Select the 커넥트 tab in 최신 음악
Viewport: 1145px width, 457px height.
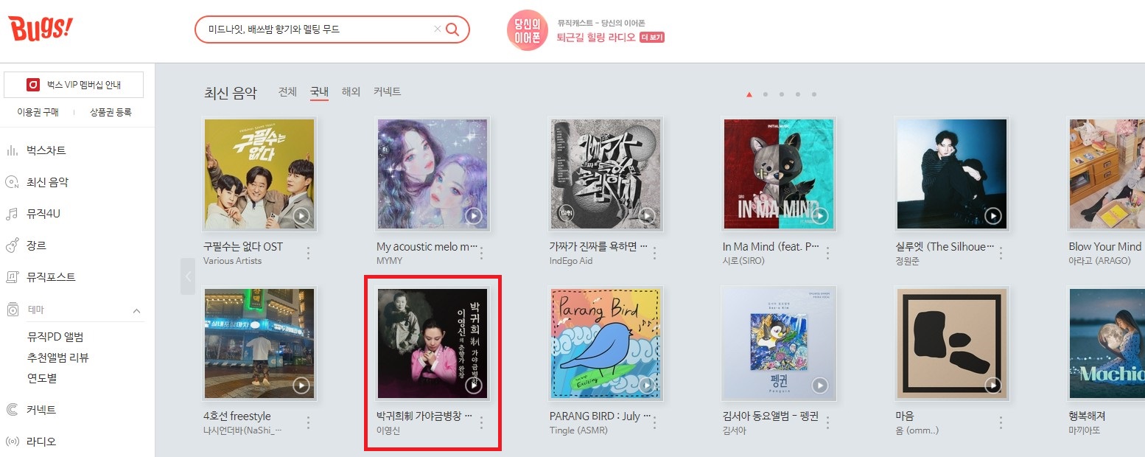(387, 92)
